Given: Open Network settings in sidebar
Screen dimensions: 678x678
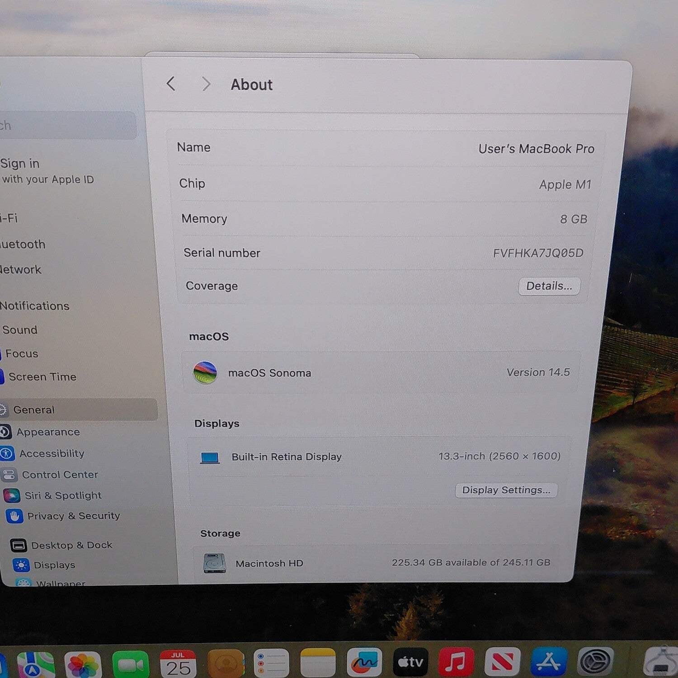Looking at the screenshot, I should click(21, 270).
